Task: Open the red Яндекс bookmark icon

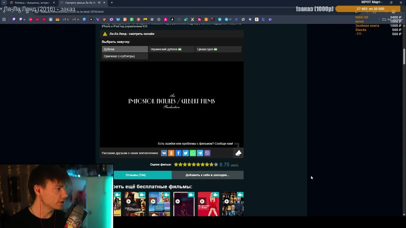Action: (138, 19)
